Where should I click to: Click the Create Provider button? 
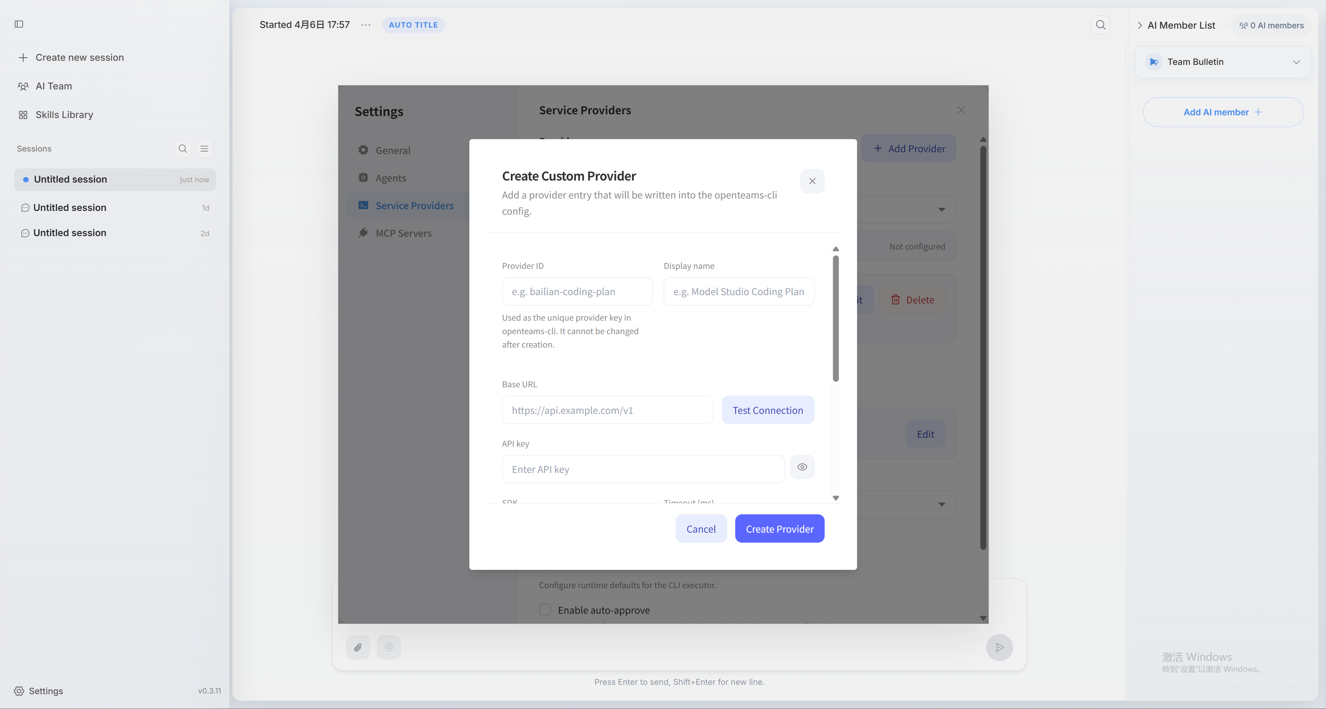[779, 529]
